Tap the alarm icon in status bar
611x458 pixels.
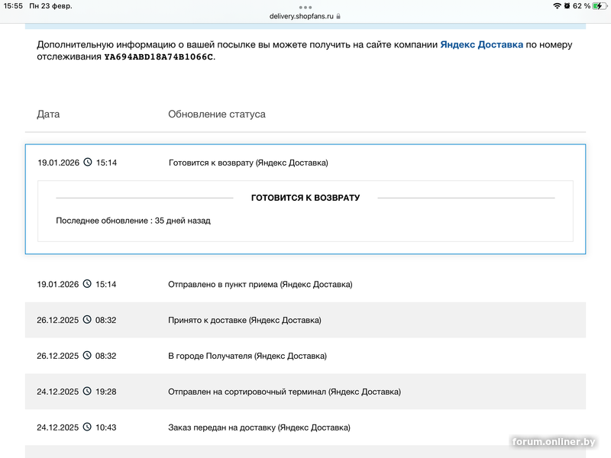(567, 6)
